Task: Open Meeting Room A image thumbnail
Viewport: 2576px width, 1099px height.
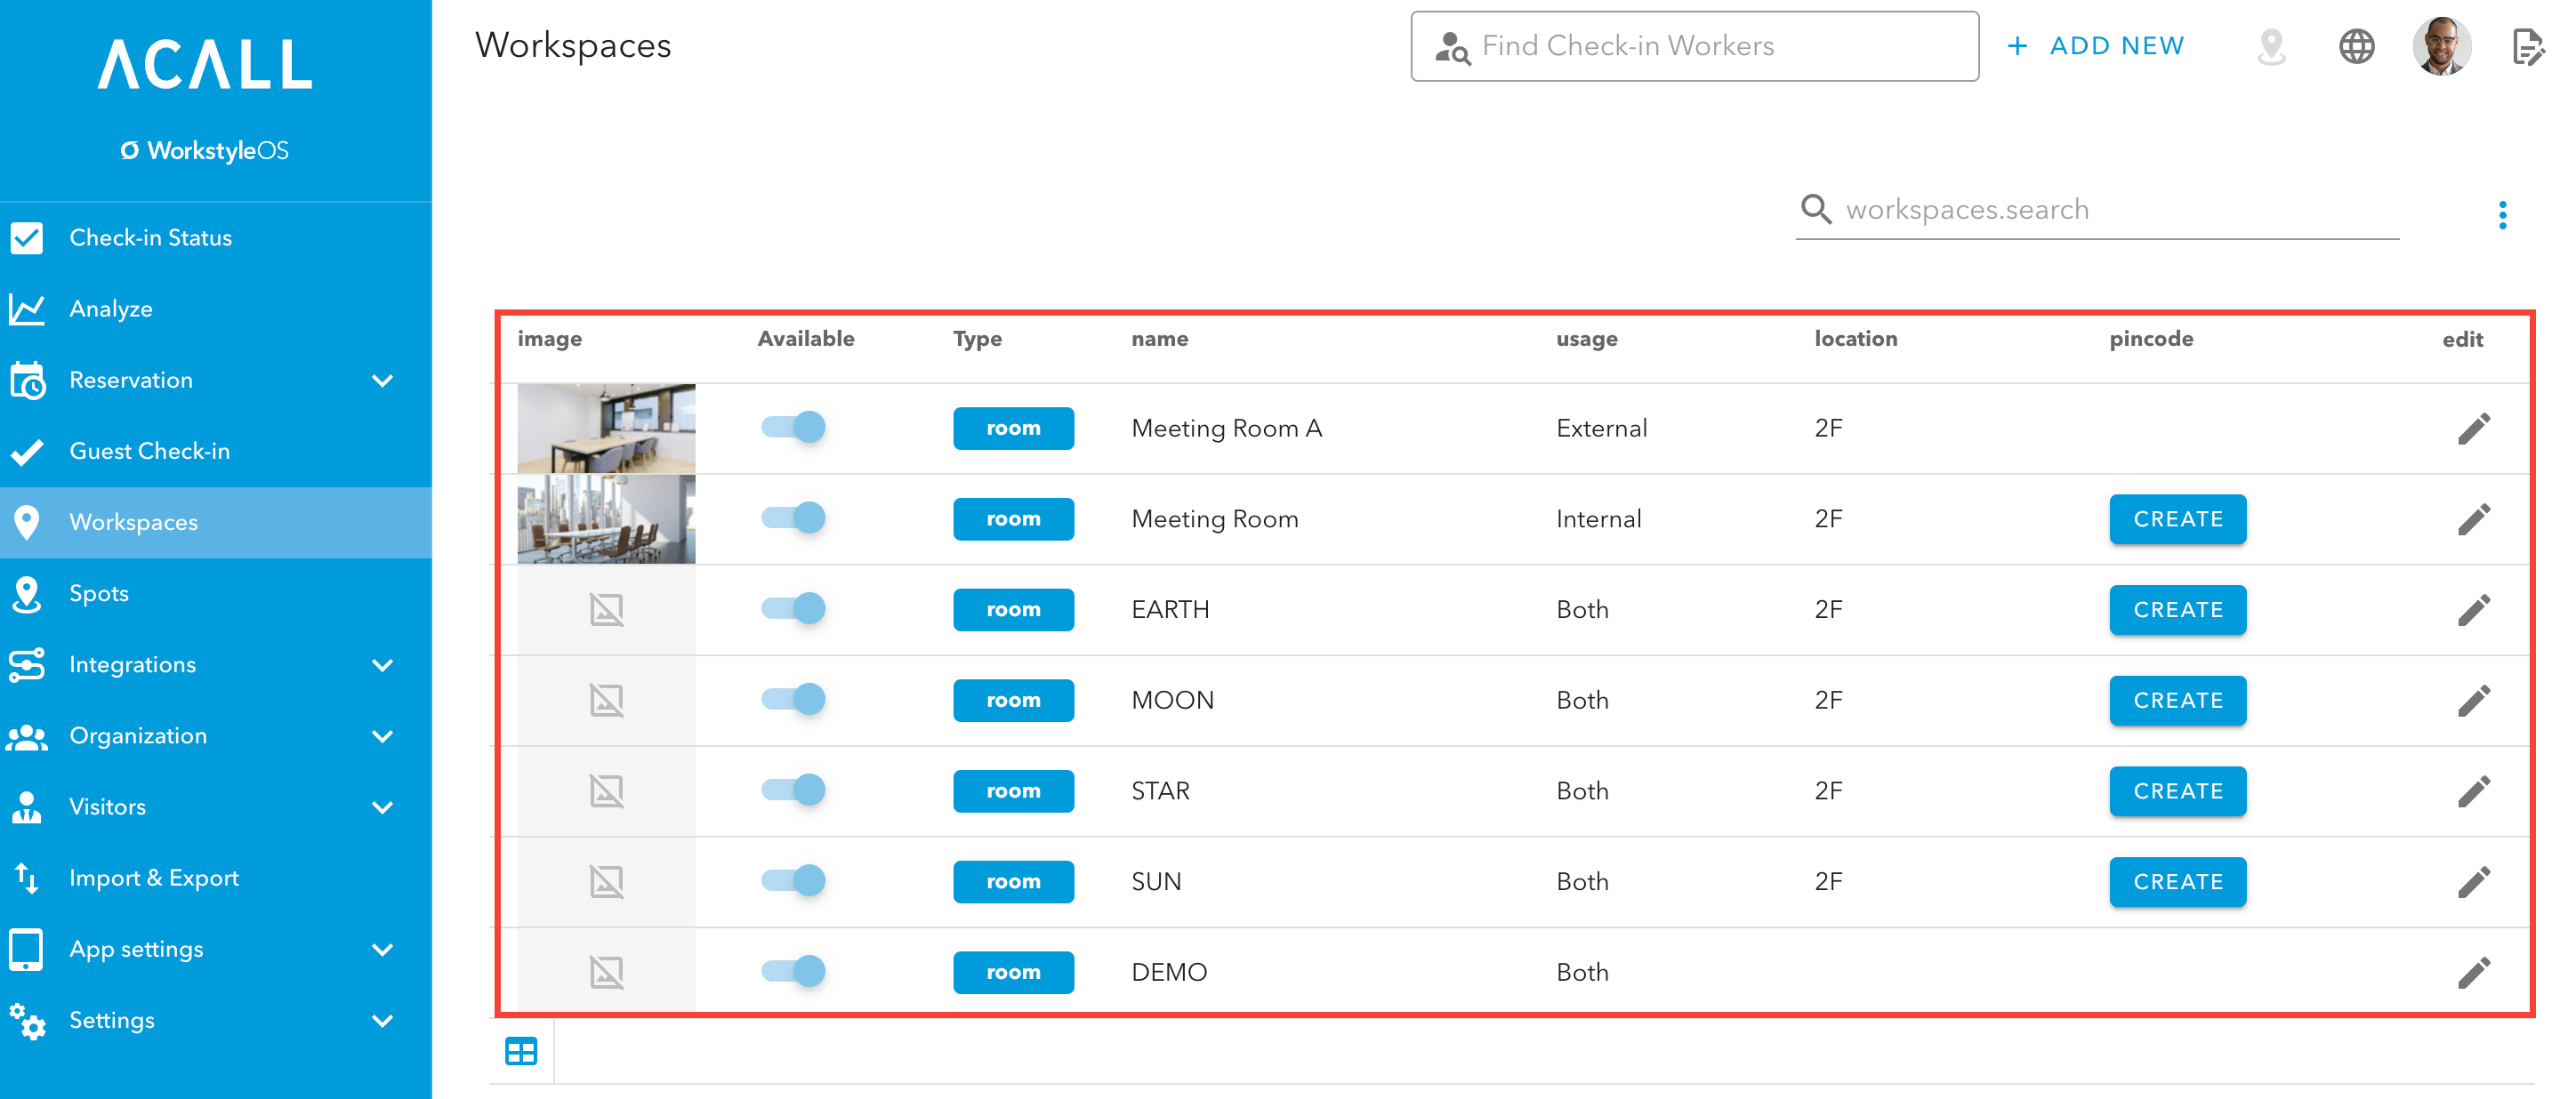Action: (x=606, y=428)
